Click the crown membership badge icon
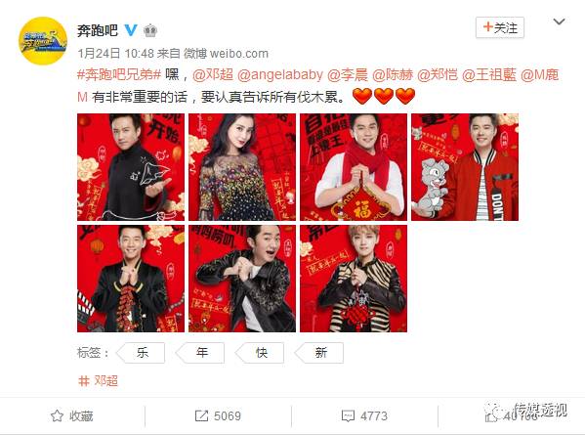Image resolution: width=585 pixels, height=435 pixels. tap(150, 30)
